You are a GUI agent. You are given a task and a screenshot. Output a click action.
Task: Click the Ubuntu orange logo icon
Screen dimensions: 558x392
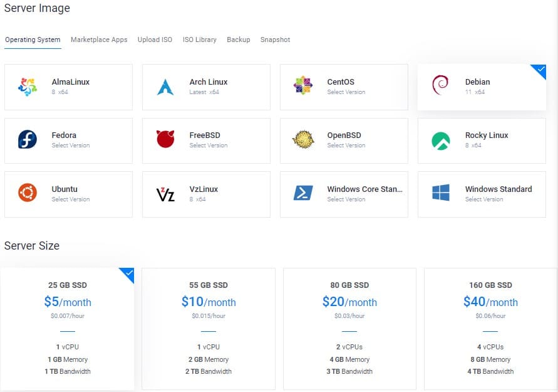coord(28,193)
